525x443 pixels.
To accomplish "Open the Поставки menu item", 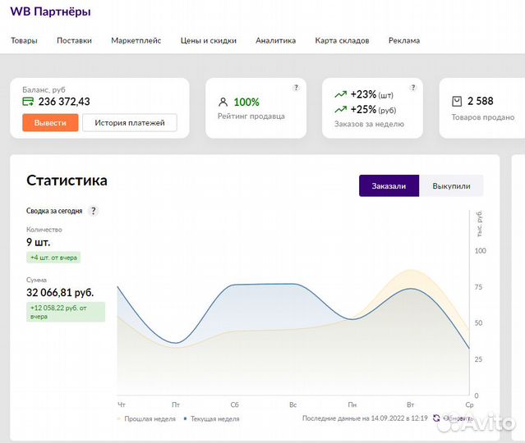I will (74, 40).
